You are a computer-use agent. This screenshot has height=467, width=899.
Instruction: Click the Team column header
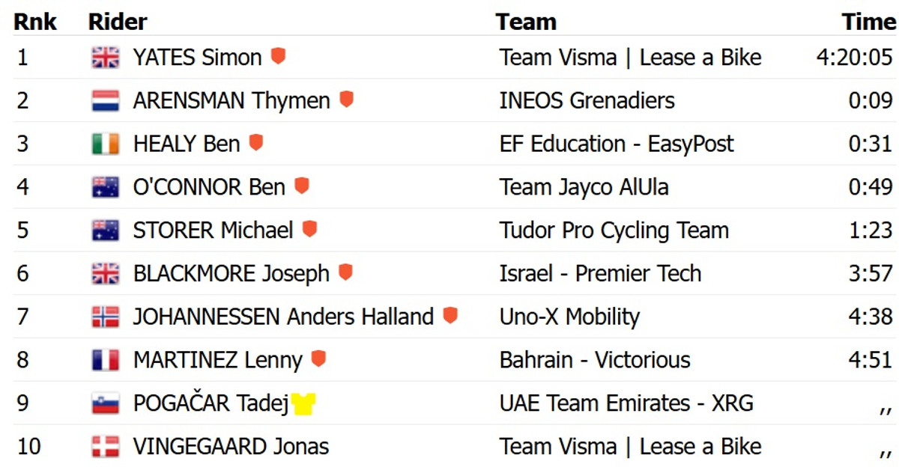526,22
